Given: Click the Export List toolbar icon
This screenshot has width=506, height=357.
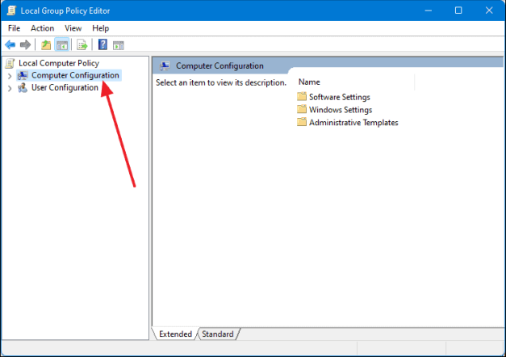Looking at the screenshot, I should point(82,45).
